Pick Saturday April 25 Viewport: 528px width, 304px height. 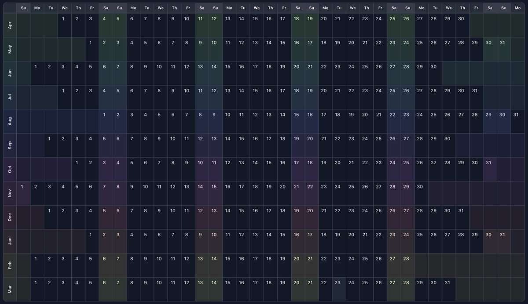[x=394, y=25]
